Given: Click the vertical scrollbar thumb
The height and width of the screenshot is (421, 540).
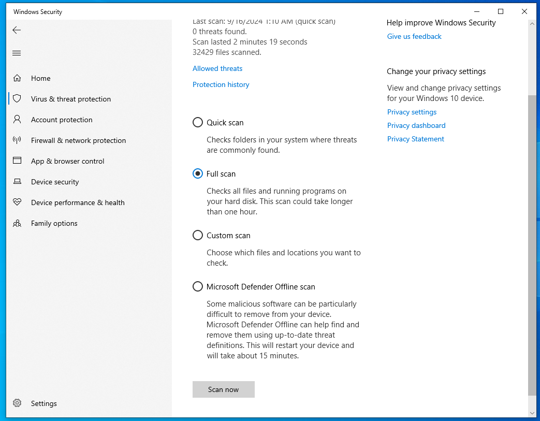Looking at the screenshot, I should [x=532, y=245].
